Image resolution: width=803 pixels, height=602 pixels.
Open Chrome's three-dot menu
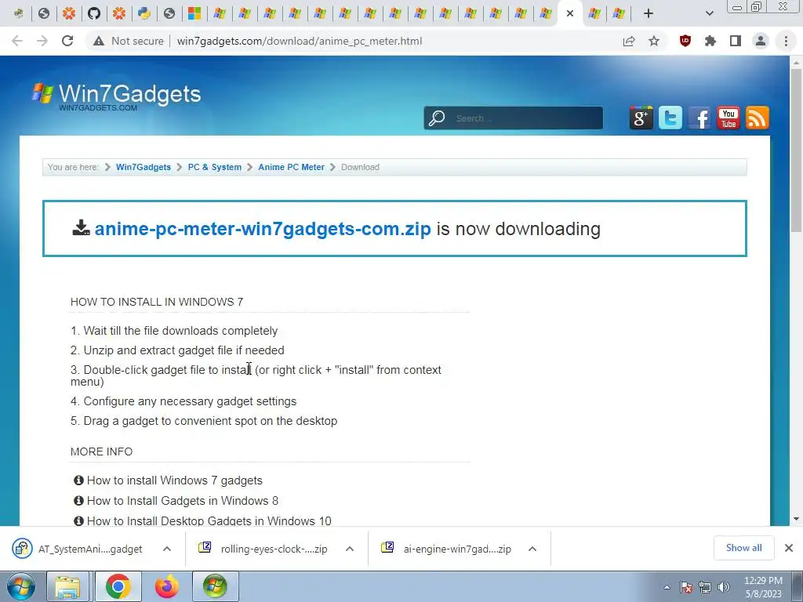[x=786, y=41]
